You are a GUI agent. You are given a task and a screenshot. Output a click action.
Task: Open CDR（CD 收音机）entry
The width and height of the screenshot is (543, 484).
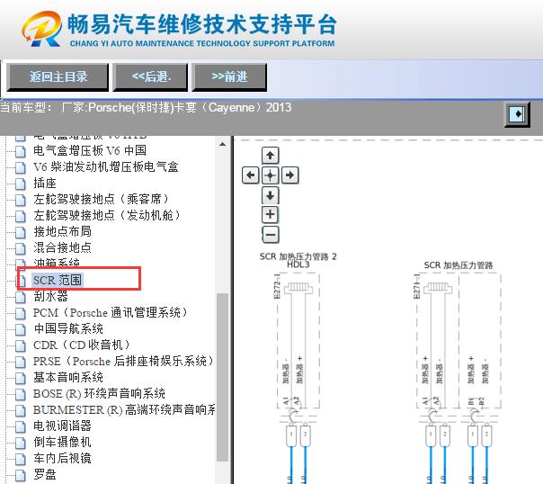coord(82,345)
